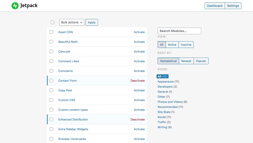Image resolution: width=253 pixels, height=143 pixels.
Task: Filter by Recommended (11) category
Action: 170,107
